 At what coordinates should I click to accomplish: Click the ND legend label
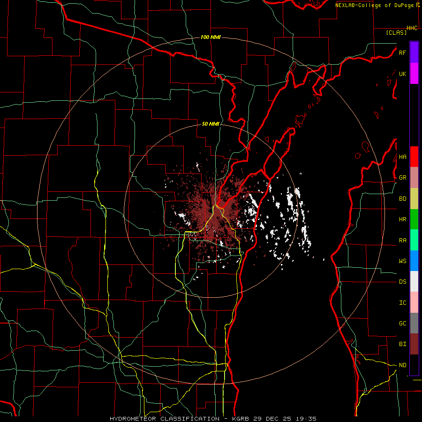point(402,365)
